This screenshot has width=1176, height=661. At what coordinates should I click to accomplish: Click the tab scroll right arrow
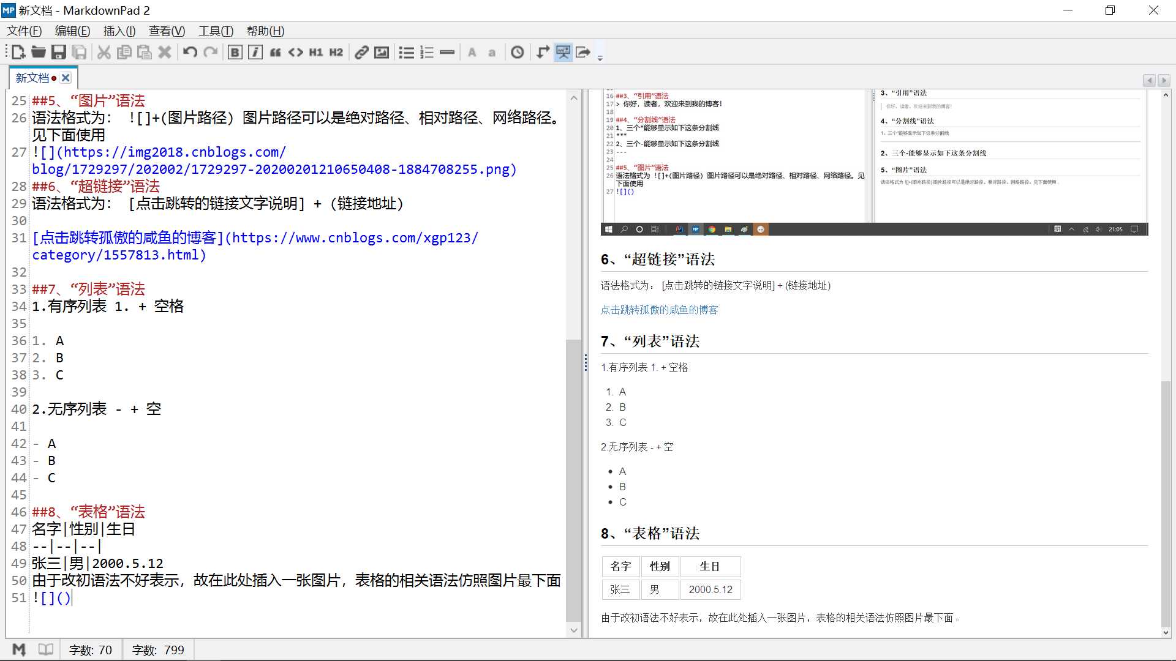1164,80
